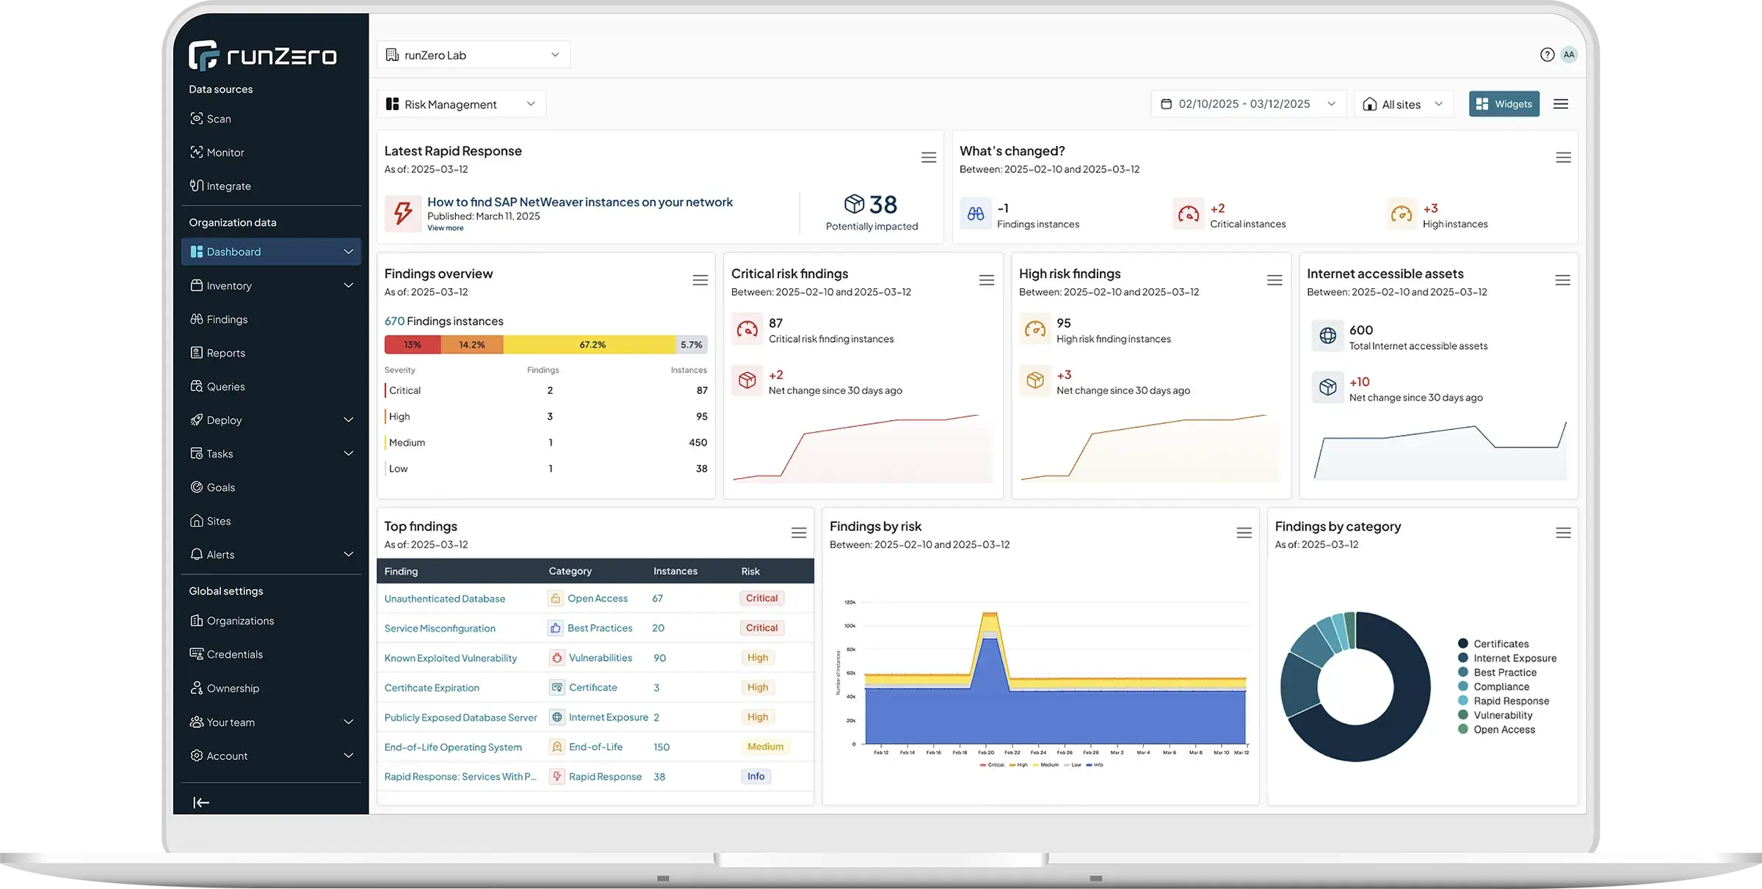The height and width of the screenshot is (889, 1762).
Task: Click the lightning bolt Rapid Response icon
Action: pos(403,213)
